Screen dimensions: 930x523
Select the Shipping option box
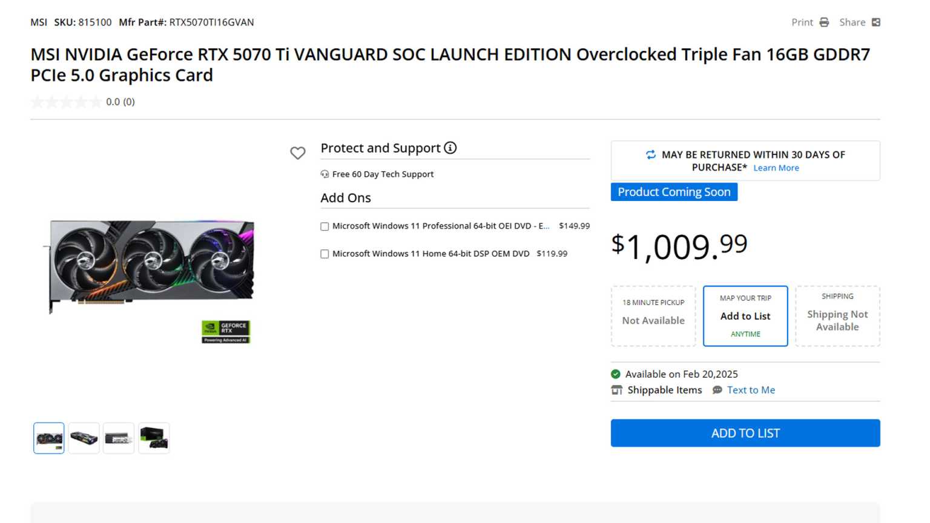[x=837, y=316]
